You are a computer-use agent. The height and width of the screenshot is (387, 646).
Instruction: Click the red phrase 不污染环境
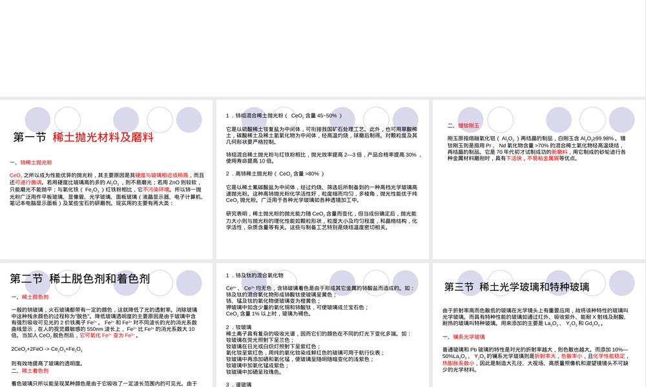point(156,190)
